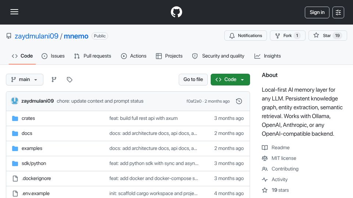Click docs folder icon
Image resolution: width=353 pixels, height=198 pixels.
(15, 133)
